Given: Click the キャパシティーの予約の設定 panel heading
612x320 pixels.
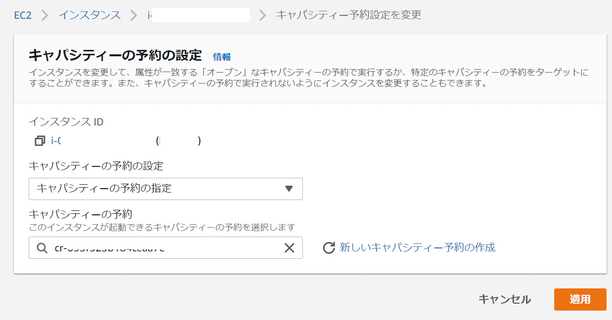Looking at the screenshot, I should coord(116,55).
